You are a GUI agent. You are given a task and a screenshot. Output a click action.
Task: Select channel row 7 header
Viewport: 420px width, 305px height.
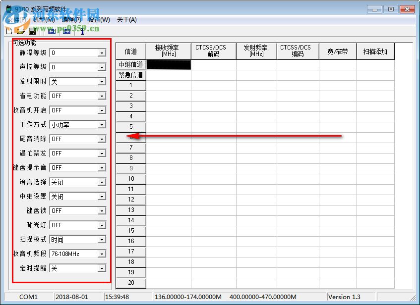point(131,148)
